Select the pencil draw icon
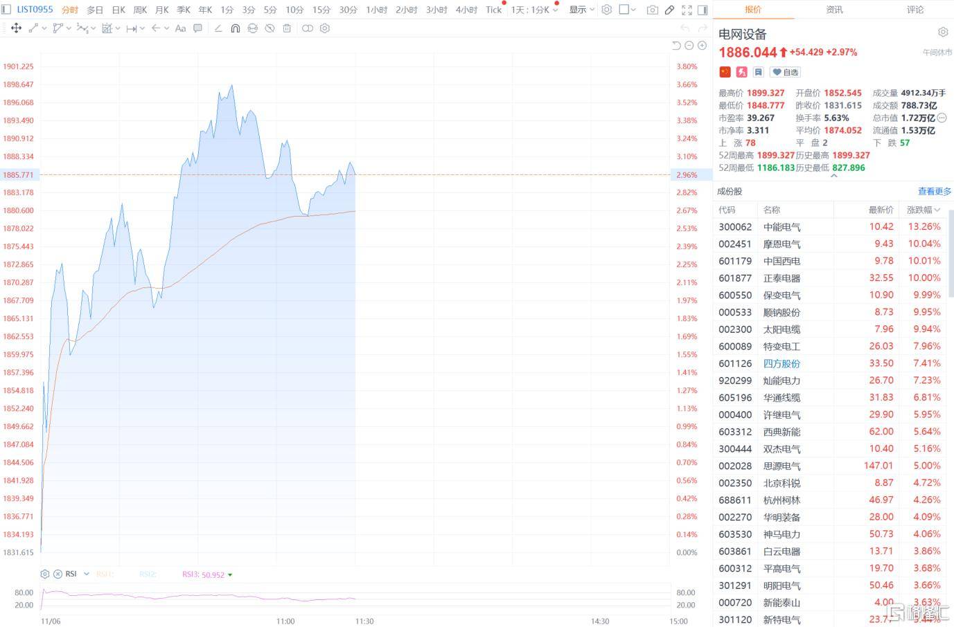 [669, 10]
